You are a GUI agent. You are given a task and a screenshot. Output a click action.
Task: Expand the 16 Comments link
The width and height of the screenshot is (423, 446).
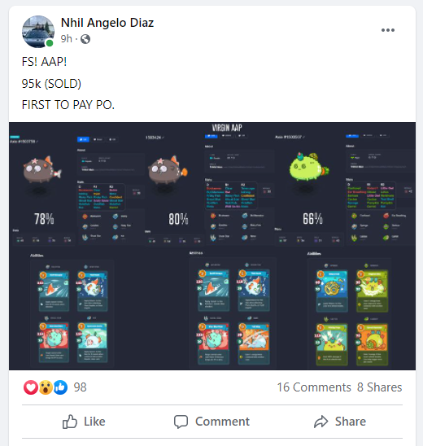[314, 387]
